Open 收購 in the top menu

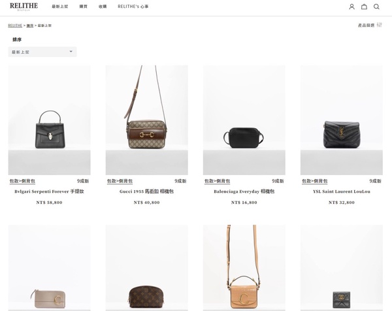pos(103,7)
